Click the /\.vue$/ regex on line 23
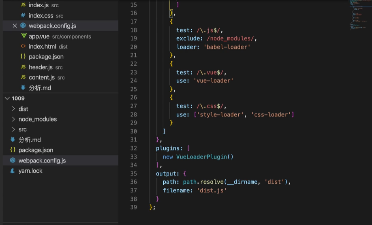This screenshot has height=225, width=372. click(x=210, y=73)
